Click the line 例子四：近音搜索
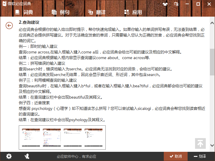The image size is (215, 161). (x=34, y=103)
